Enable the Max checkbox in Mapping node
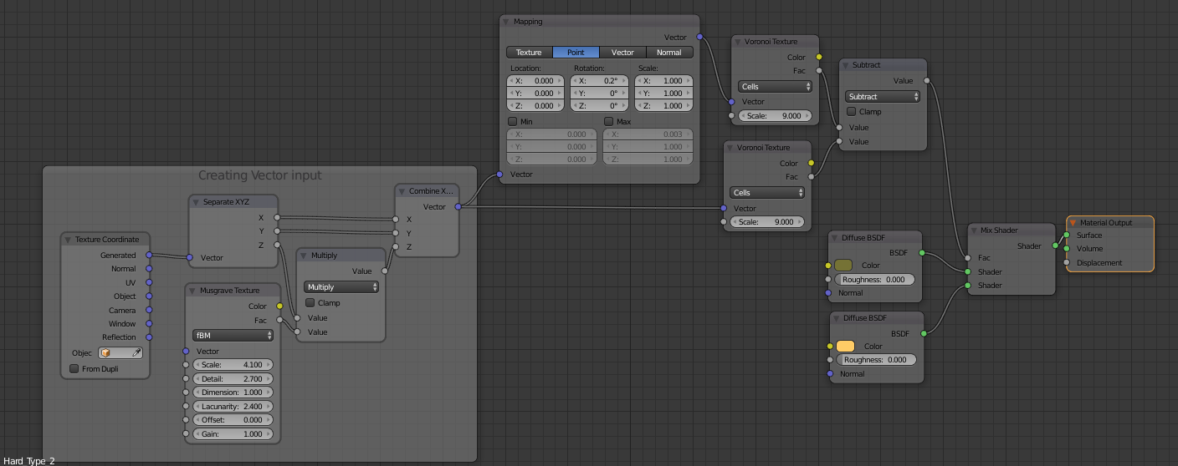The image size is (1178, 466). pyautogui.click(x=609, y=121)
